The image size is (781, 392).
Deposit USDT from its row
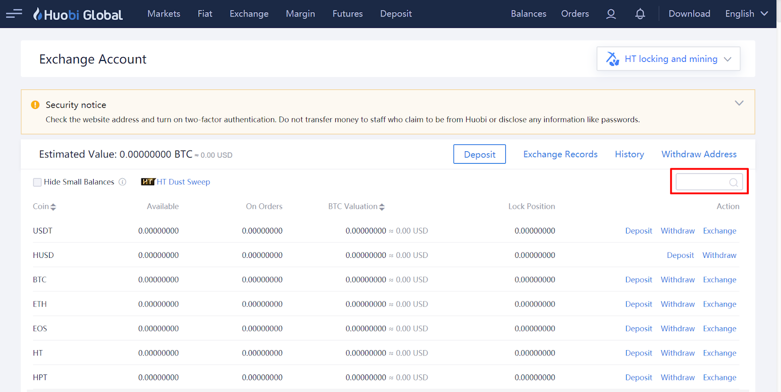coord(638,231)
